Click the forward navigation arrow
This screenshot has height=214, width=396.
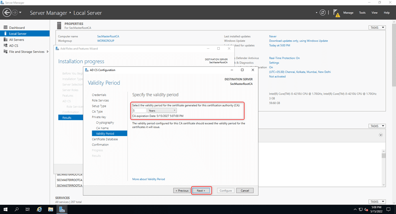click(15, 12)
